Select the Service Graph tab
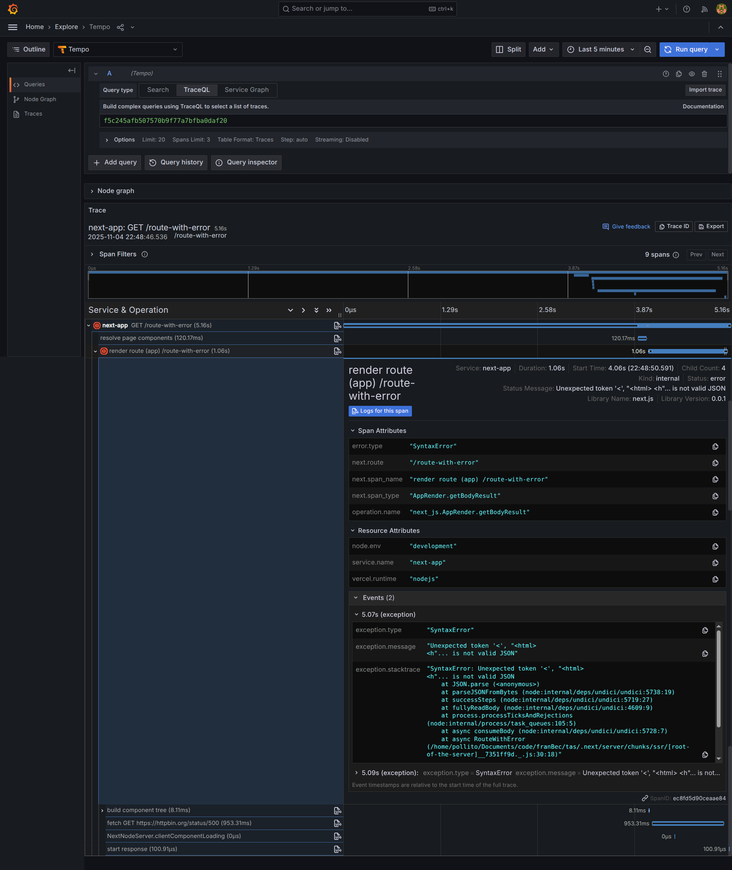 coord(247,90)
